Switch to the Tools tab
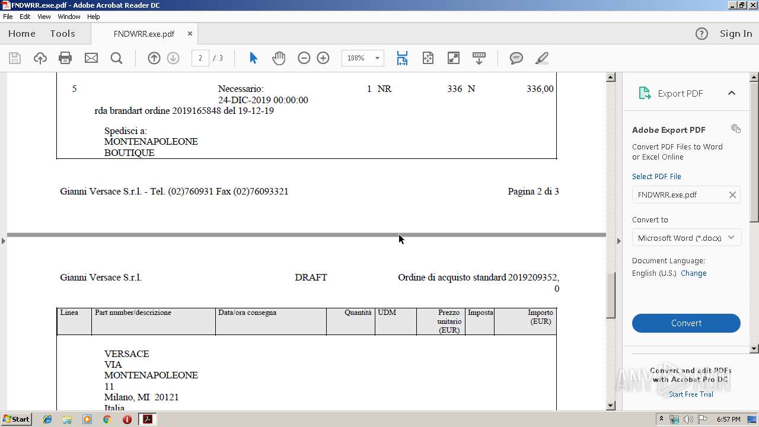 (62, 34)
